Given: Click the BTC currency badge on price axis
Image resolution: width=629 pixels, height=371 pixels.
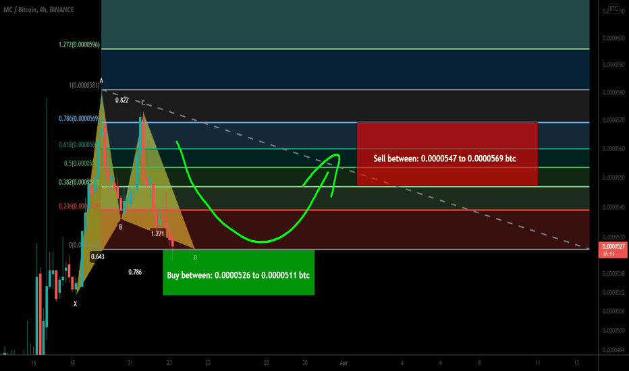Looking at the screenshot, I should 613,8.
